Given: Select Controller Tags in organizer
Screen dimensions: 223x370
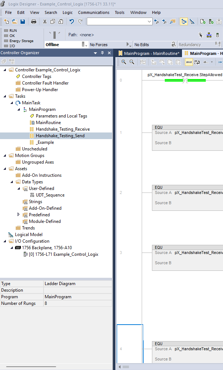Looking at the screenshot, I should point(37,76).
